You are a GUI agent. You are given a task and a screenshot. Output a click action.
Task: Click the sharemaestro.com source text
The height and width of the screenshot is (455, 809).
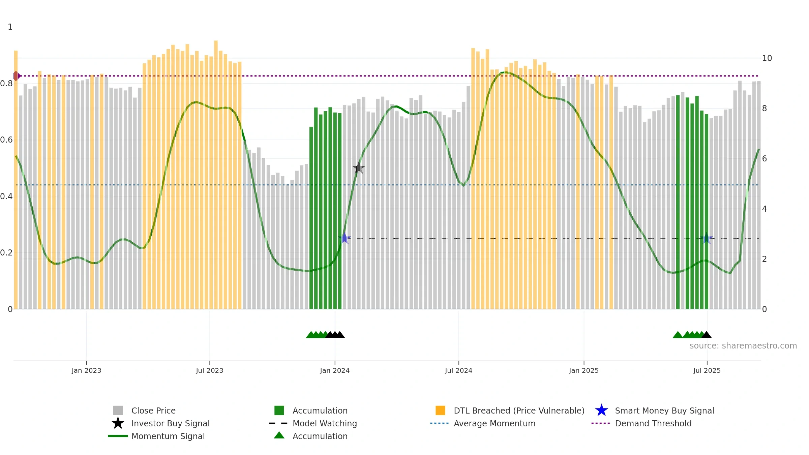[743, 346]
